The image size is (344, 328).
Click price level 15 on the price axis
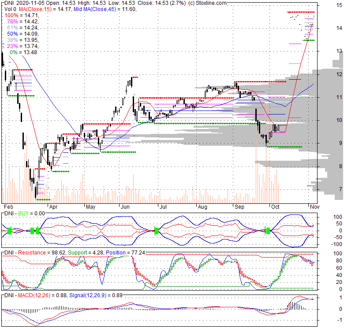point(339,5)
